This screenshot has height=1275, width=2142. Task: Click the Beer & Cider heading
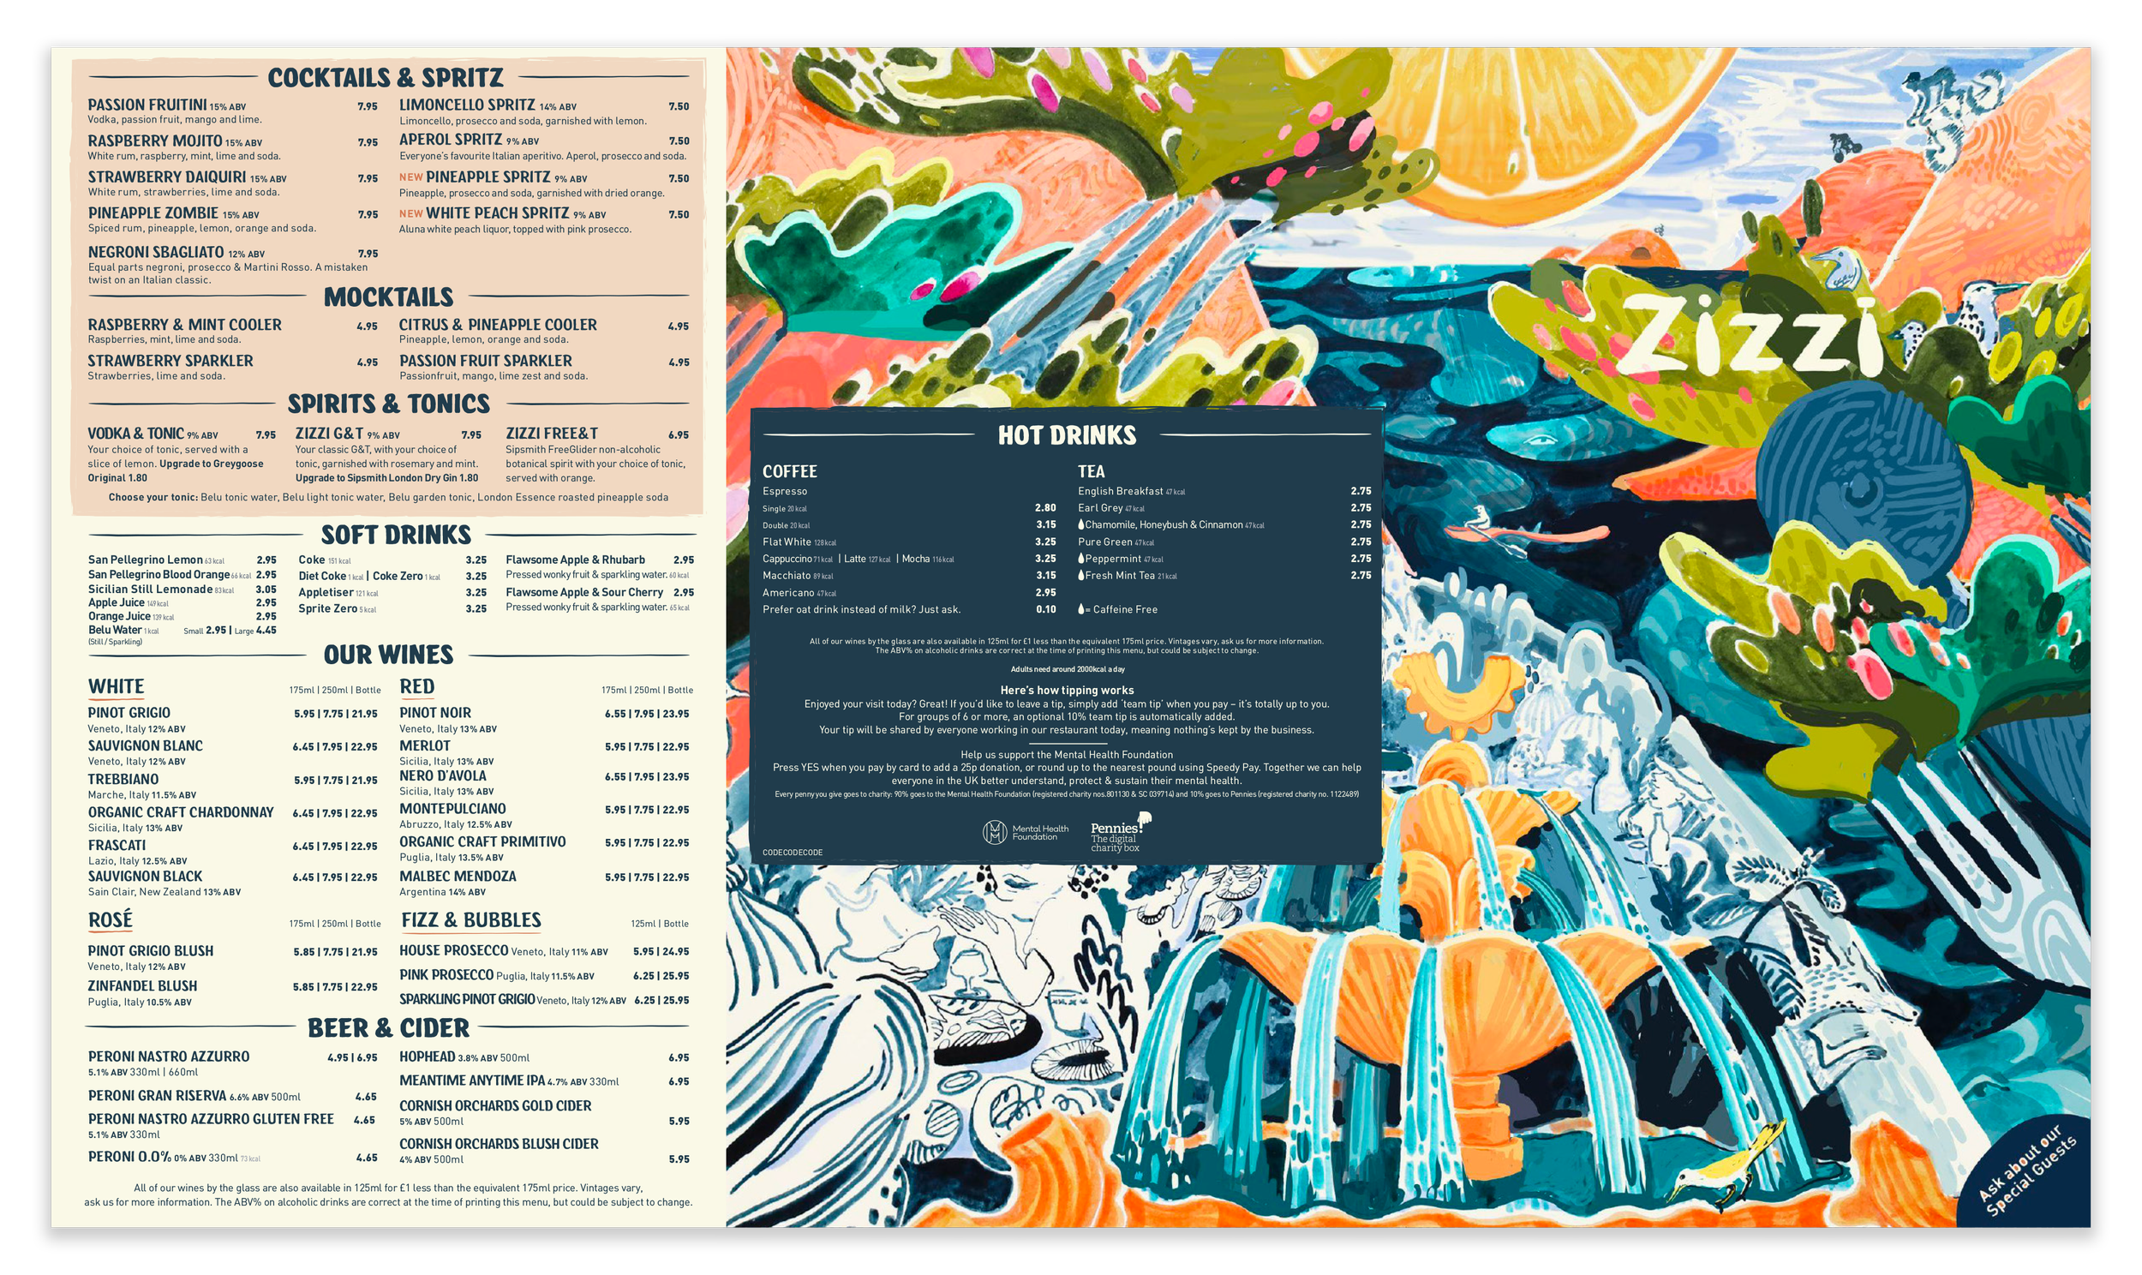tap(388, 1028)
